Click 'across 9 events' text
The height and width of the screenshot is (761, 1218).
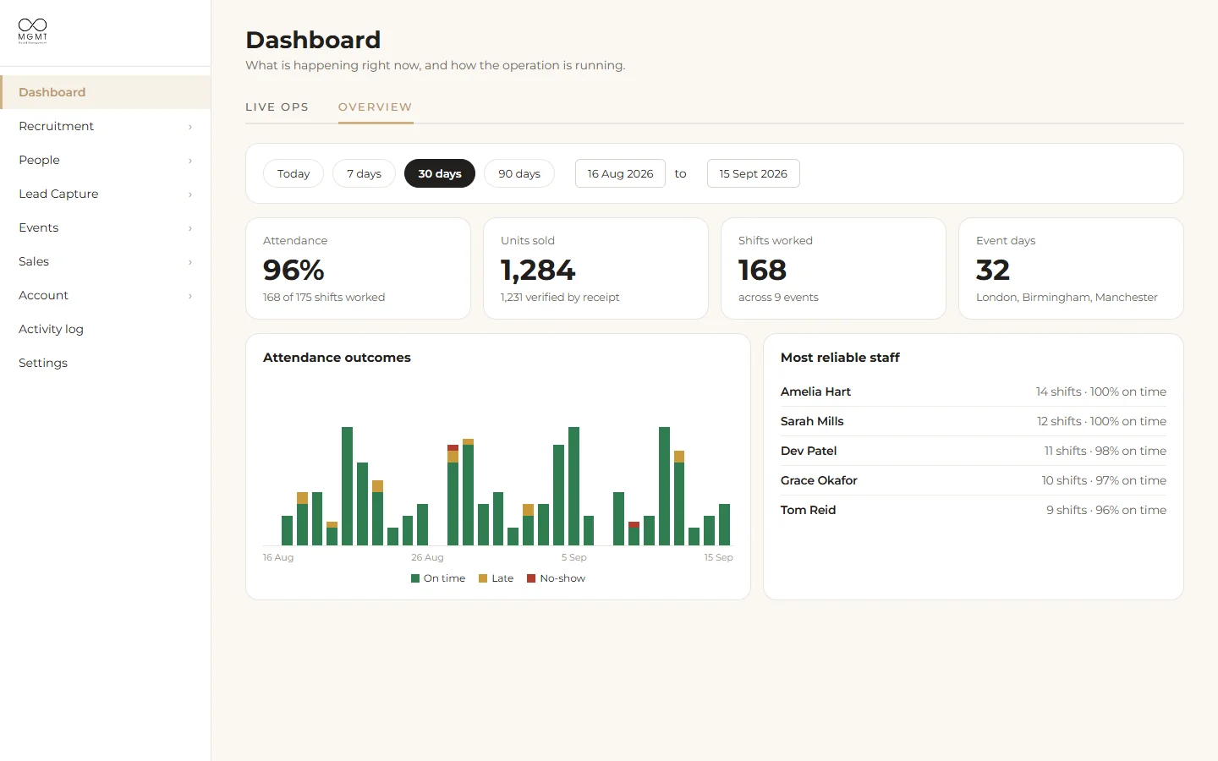[x=778, y=298]
